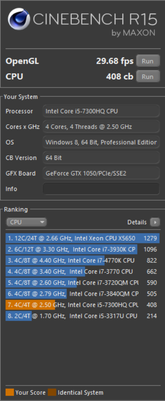The image size is (165, 401).
Task: Run the CPU benchmark
Action: point(148,76)
